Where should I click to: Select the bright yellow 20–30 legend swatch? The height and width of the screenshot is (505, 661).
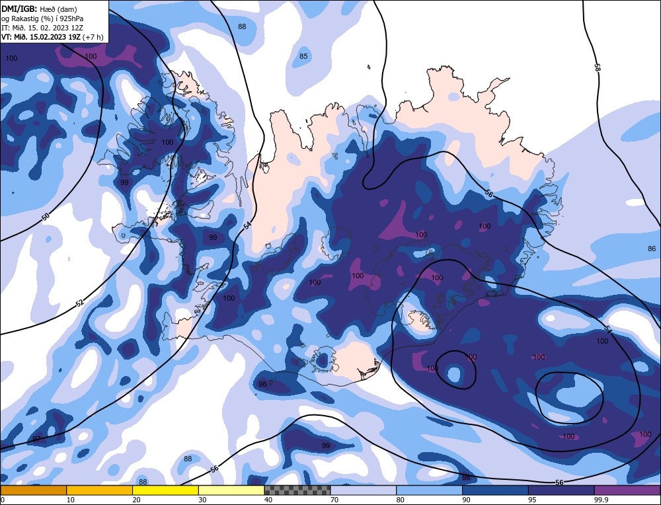pyautogui.click(x=165, y=490)
